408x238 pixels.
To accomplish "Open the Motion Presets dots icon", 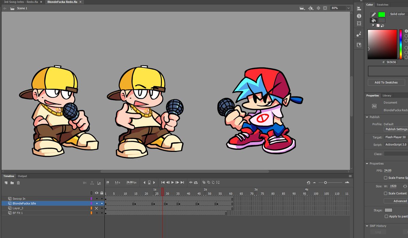I will tap(359, 34).
